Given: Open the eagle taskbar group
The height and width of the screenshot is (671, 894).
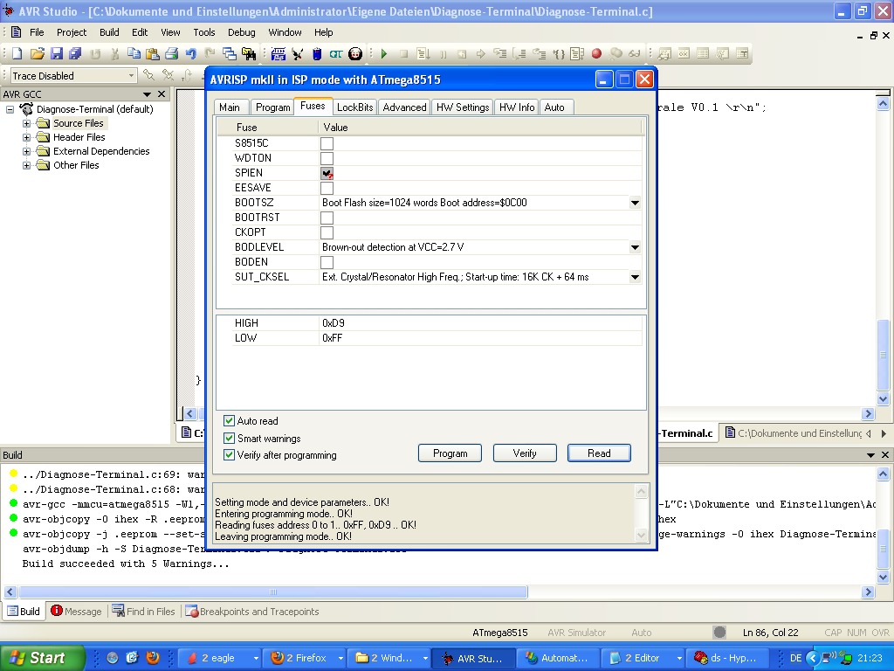Looking at the screenshot, I should point(219,658).
